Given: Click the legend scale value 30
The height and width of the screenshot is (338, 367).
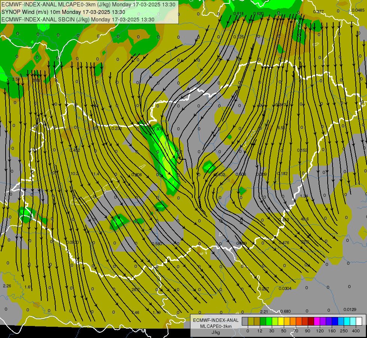Looking at the screenshot, I should point(272,331).
